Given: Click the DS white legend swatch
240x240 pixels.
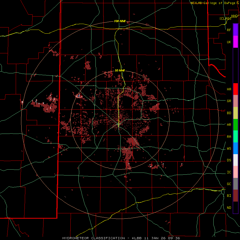Looking at the screenshot, I should coord(235,160).
